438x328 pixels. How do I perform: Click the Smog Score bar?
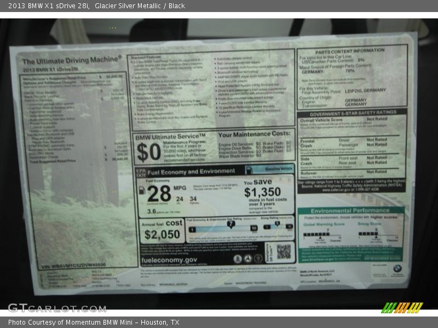377,234
